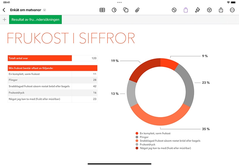Add a new sheet with plus button
Image resolution: width=239 pixels, height=166 pixels.
(x=5, y=20)
